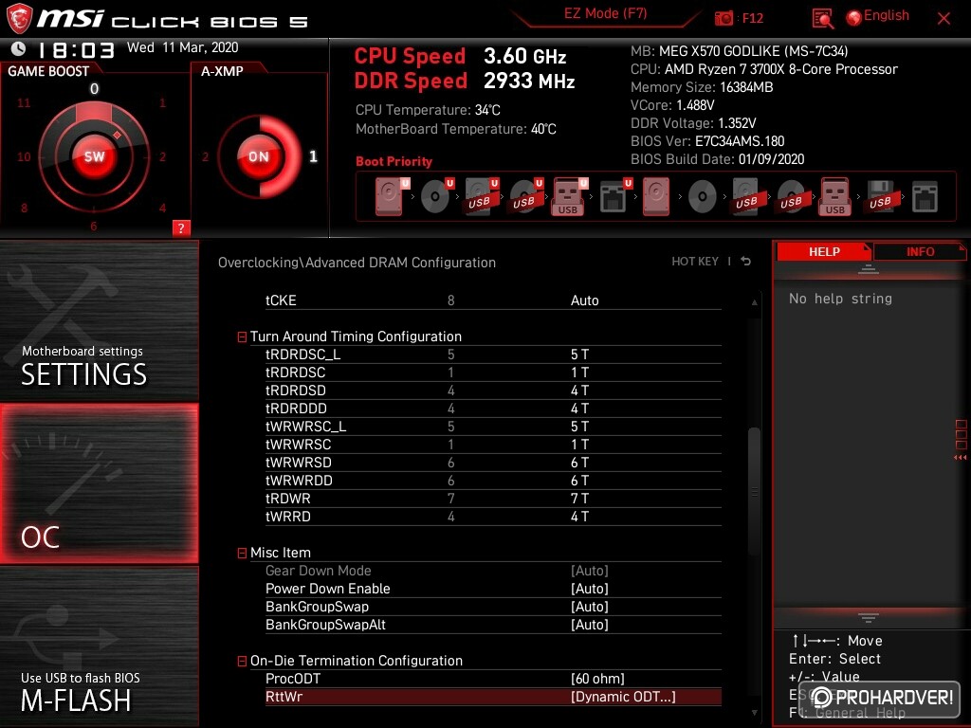Select the first optical disc boot device icon
This screenshot has height=728, width=971.
(436, 197)
